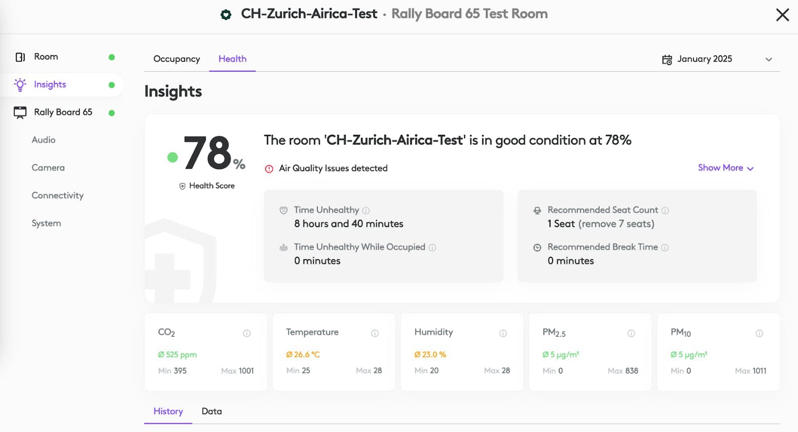Click the Temperature card info icon
The height and width of the screenshot is (432, 798).
(375, 333)
